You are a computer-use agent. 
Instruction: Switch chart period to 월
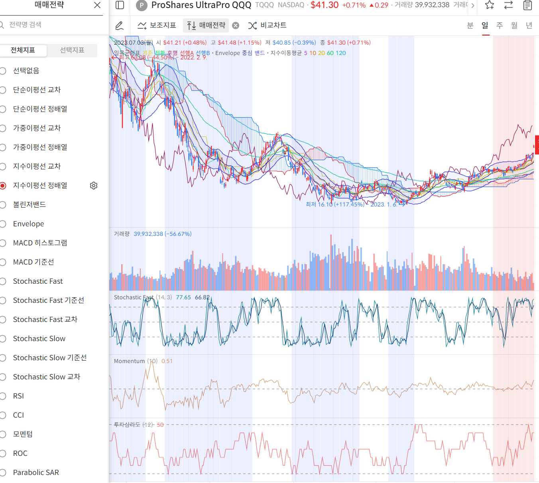tap(514, 26)
